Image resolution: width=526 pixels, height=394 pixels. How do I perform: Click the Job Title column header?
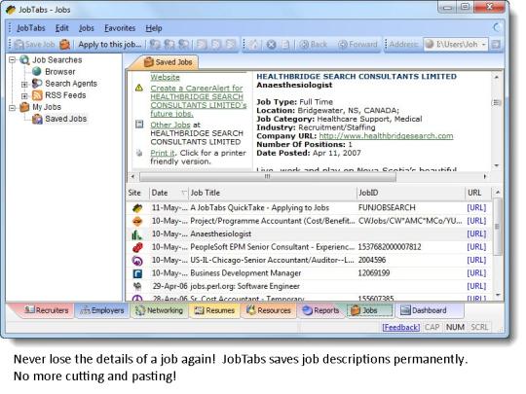(x=273, y=193)
